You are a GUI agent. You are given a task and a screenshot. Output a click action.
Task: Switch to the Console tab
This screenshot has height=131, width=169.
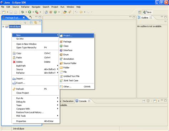pos(83,101)
